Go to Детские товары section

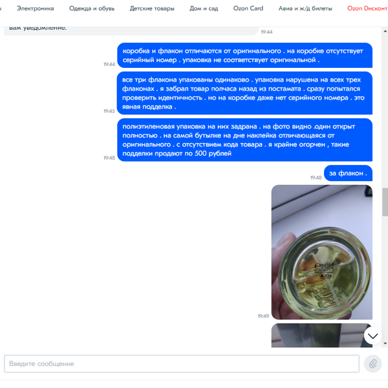coord(152,8)
